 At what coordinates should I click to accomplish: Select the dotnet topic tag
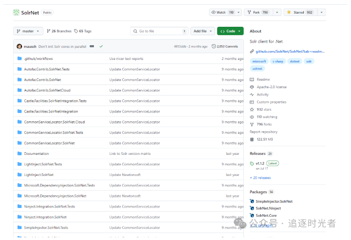294,61
